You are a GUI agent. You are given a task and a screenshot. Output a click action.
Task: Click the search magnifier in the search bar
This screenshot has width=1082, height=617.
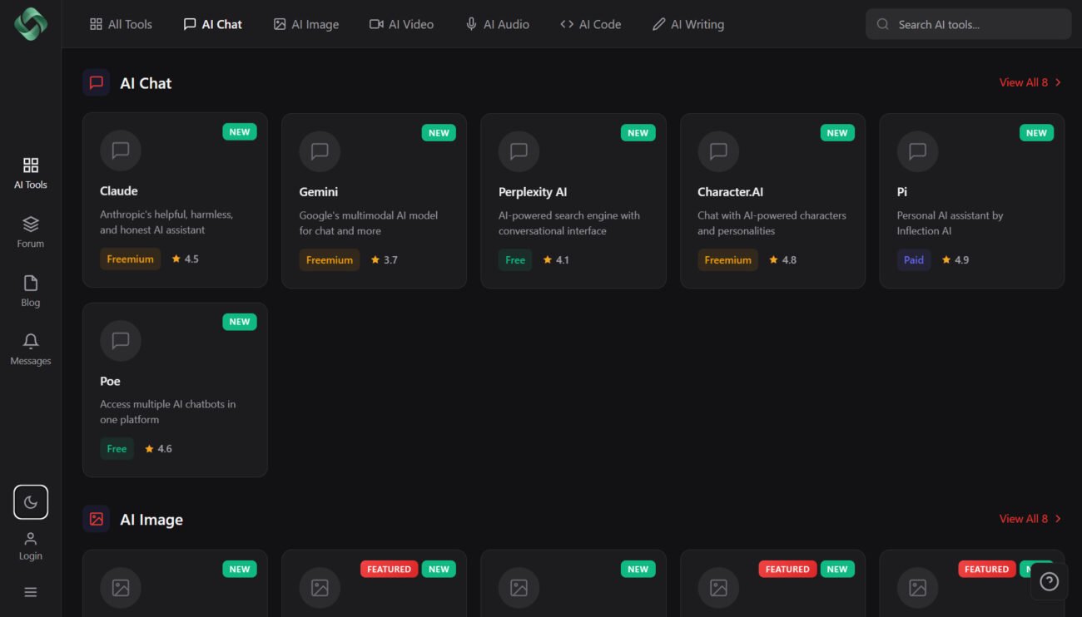[882, 24]
